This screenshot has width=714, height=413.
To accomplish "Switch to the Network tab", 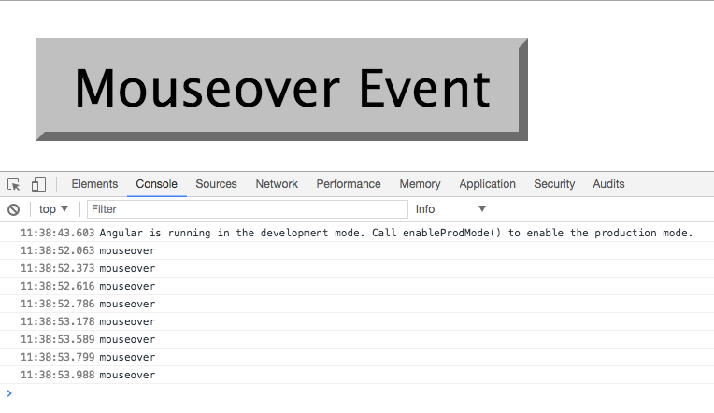I will click(277, 184).
